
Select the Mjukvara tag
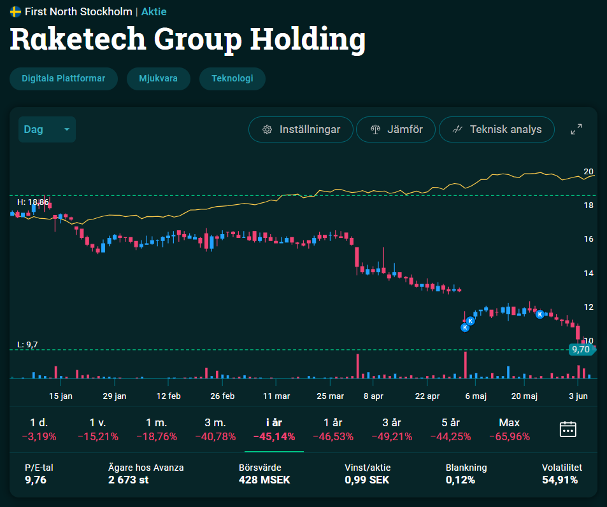point(159,78)
